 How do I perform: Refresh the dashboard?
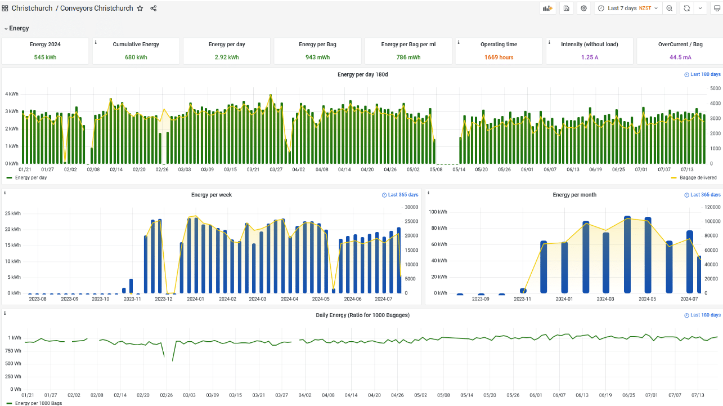tap(686, 8)
